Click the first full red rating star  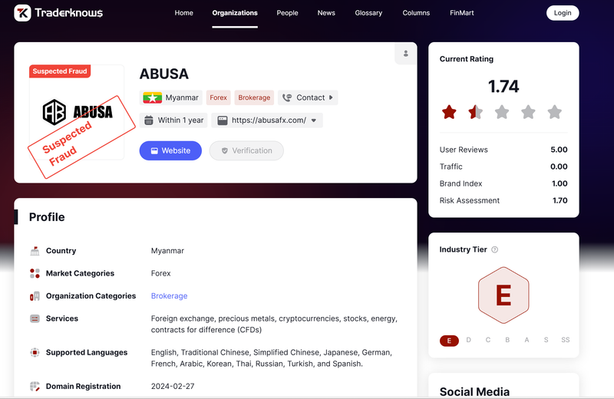[449, 112]
